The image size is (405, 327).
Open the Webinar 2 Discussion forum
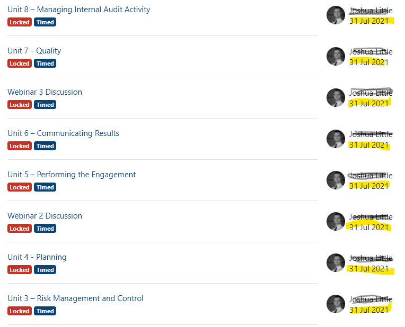pyautogui.click(x=45, y=216)
